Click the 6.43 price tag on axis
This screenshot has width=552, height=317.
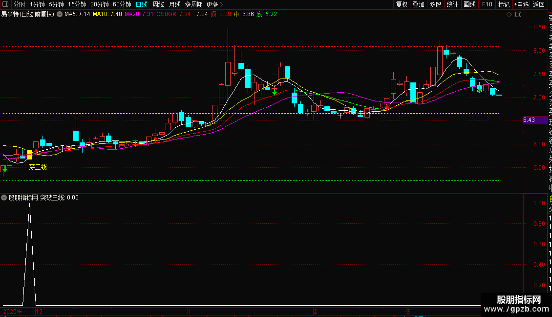point(535,120)
